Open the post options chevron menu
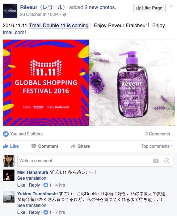This screenshot has width=177, height=216. [x=171, y=6]
